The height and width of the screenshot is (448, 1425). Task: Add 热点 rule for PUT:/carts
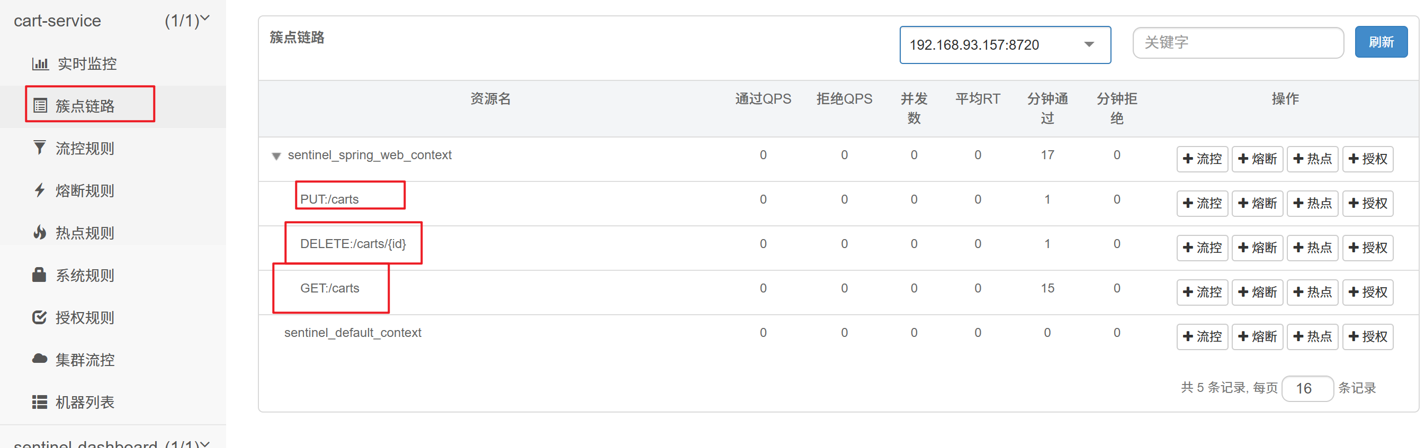pyautogui.click(x=1313, y=203)
